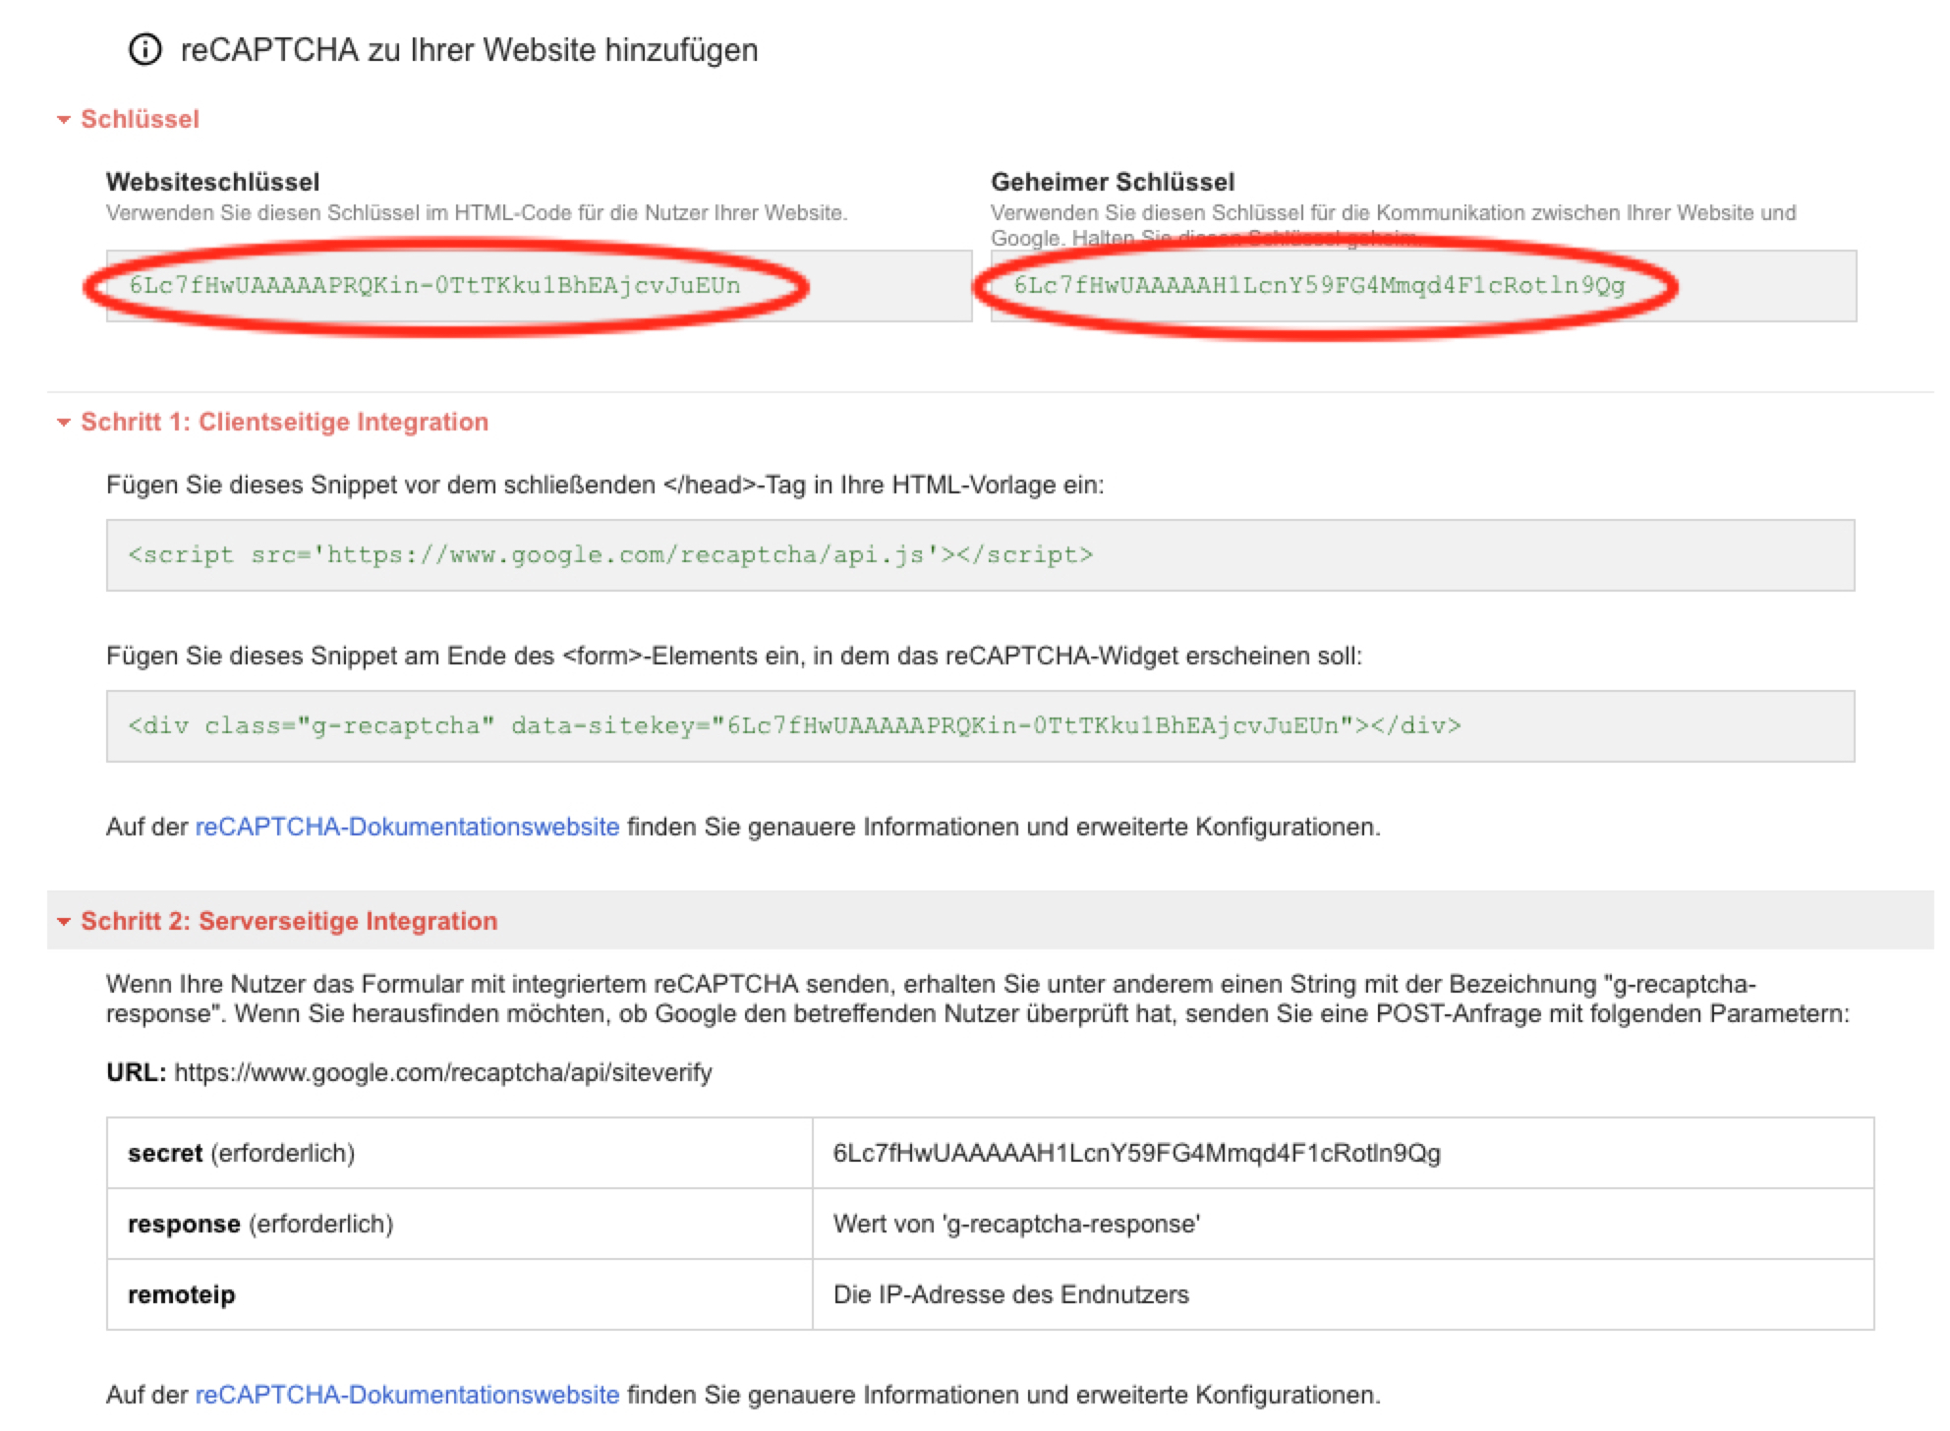Open reCAPTCHA-Dokumentationswebsite link at page bottom

[407, 1395]
